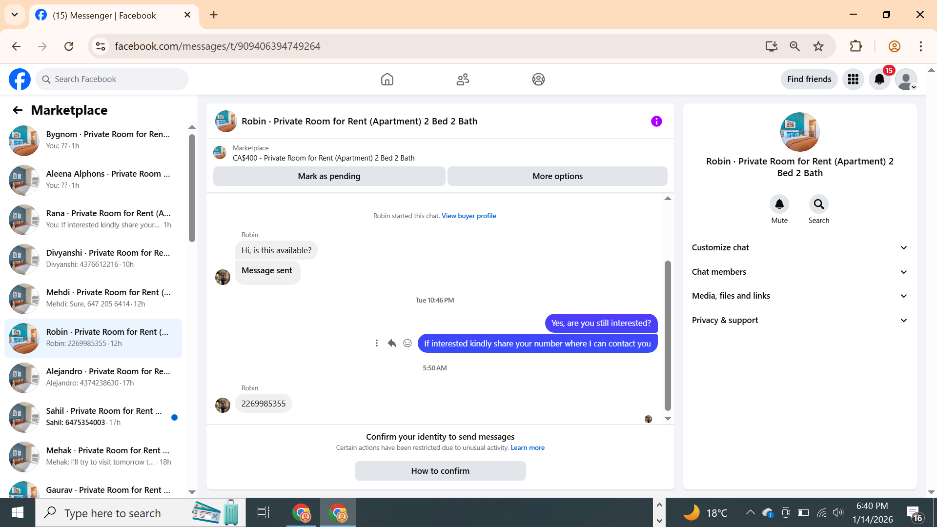Search in conversation with the magnifier icon
This screenshot has height=527, width=937.
818,204
